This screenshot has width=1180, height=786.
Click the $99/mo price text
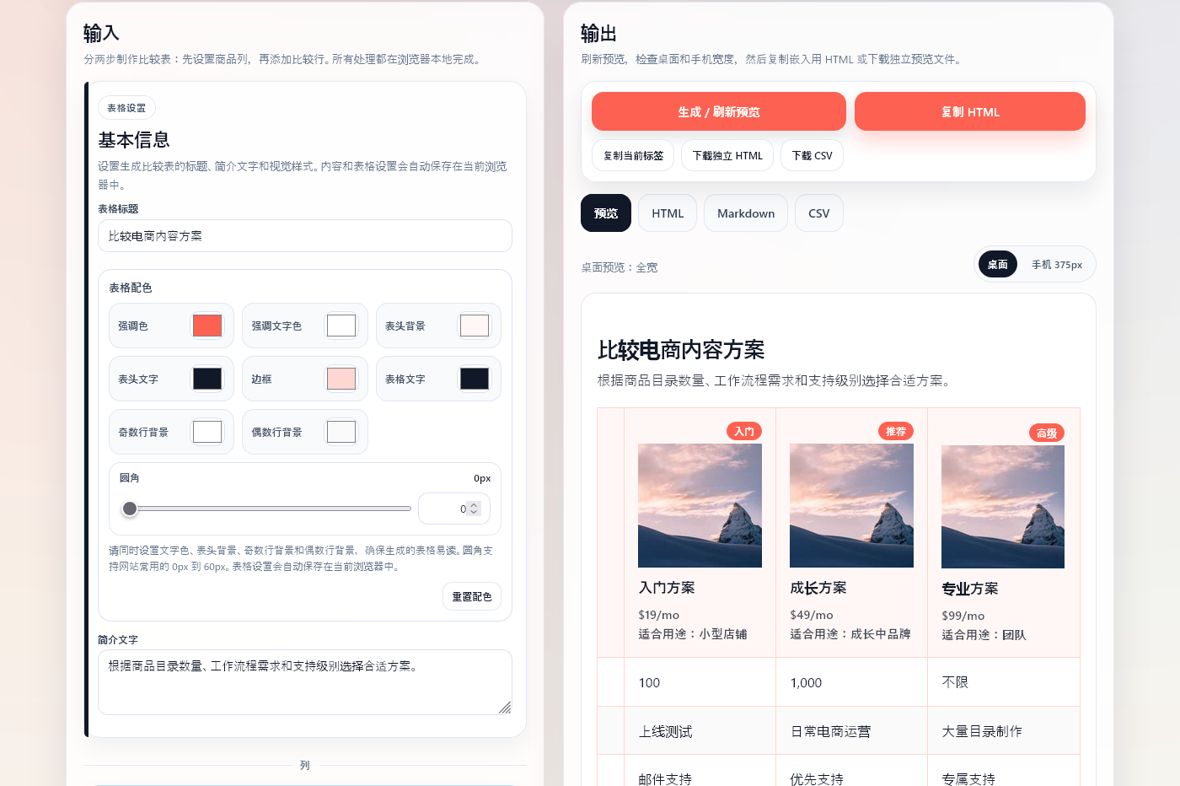pos(963,616)
